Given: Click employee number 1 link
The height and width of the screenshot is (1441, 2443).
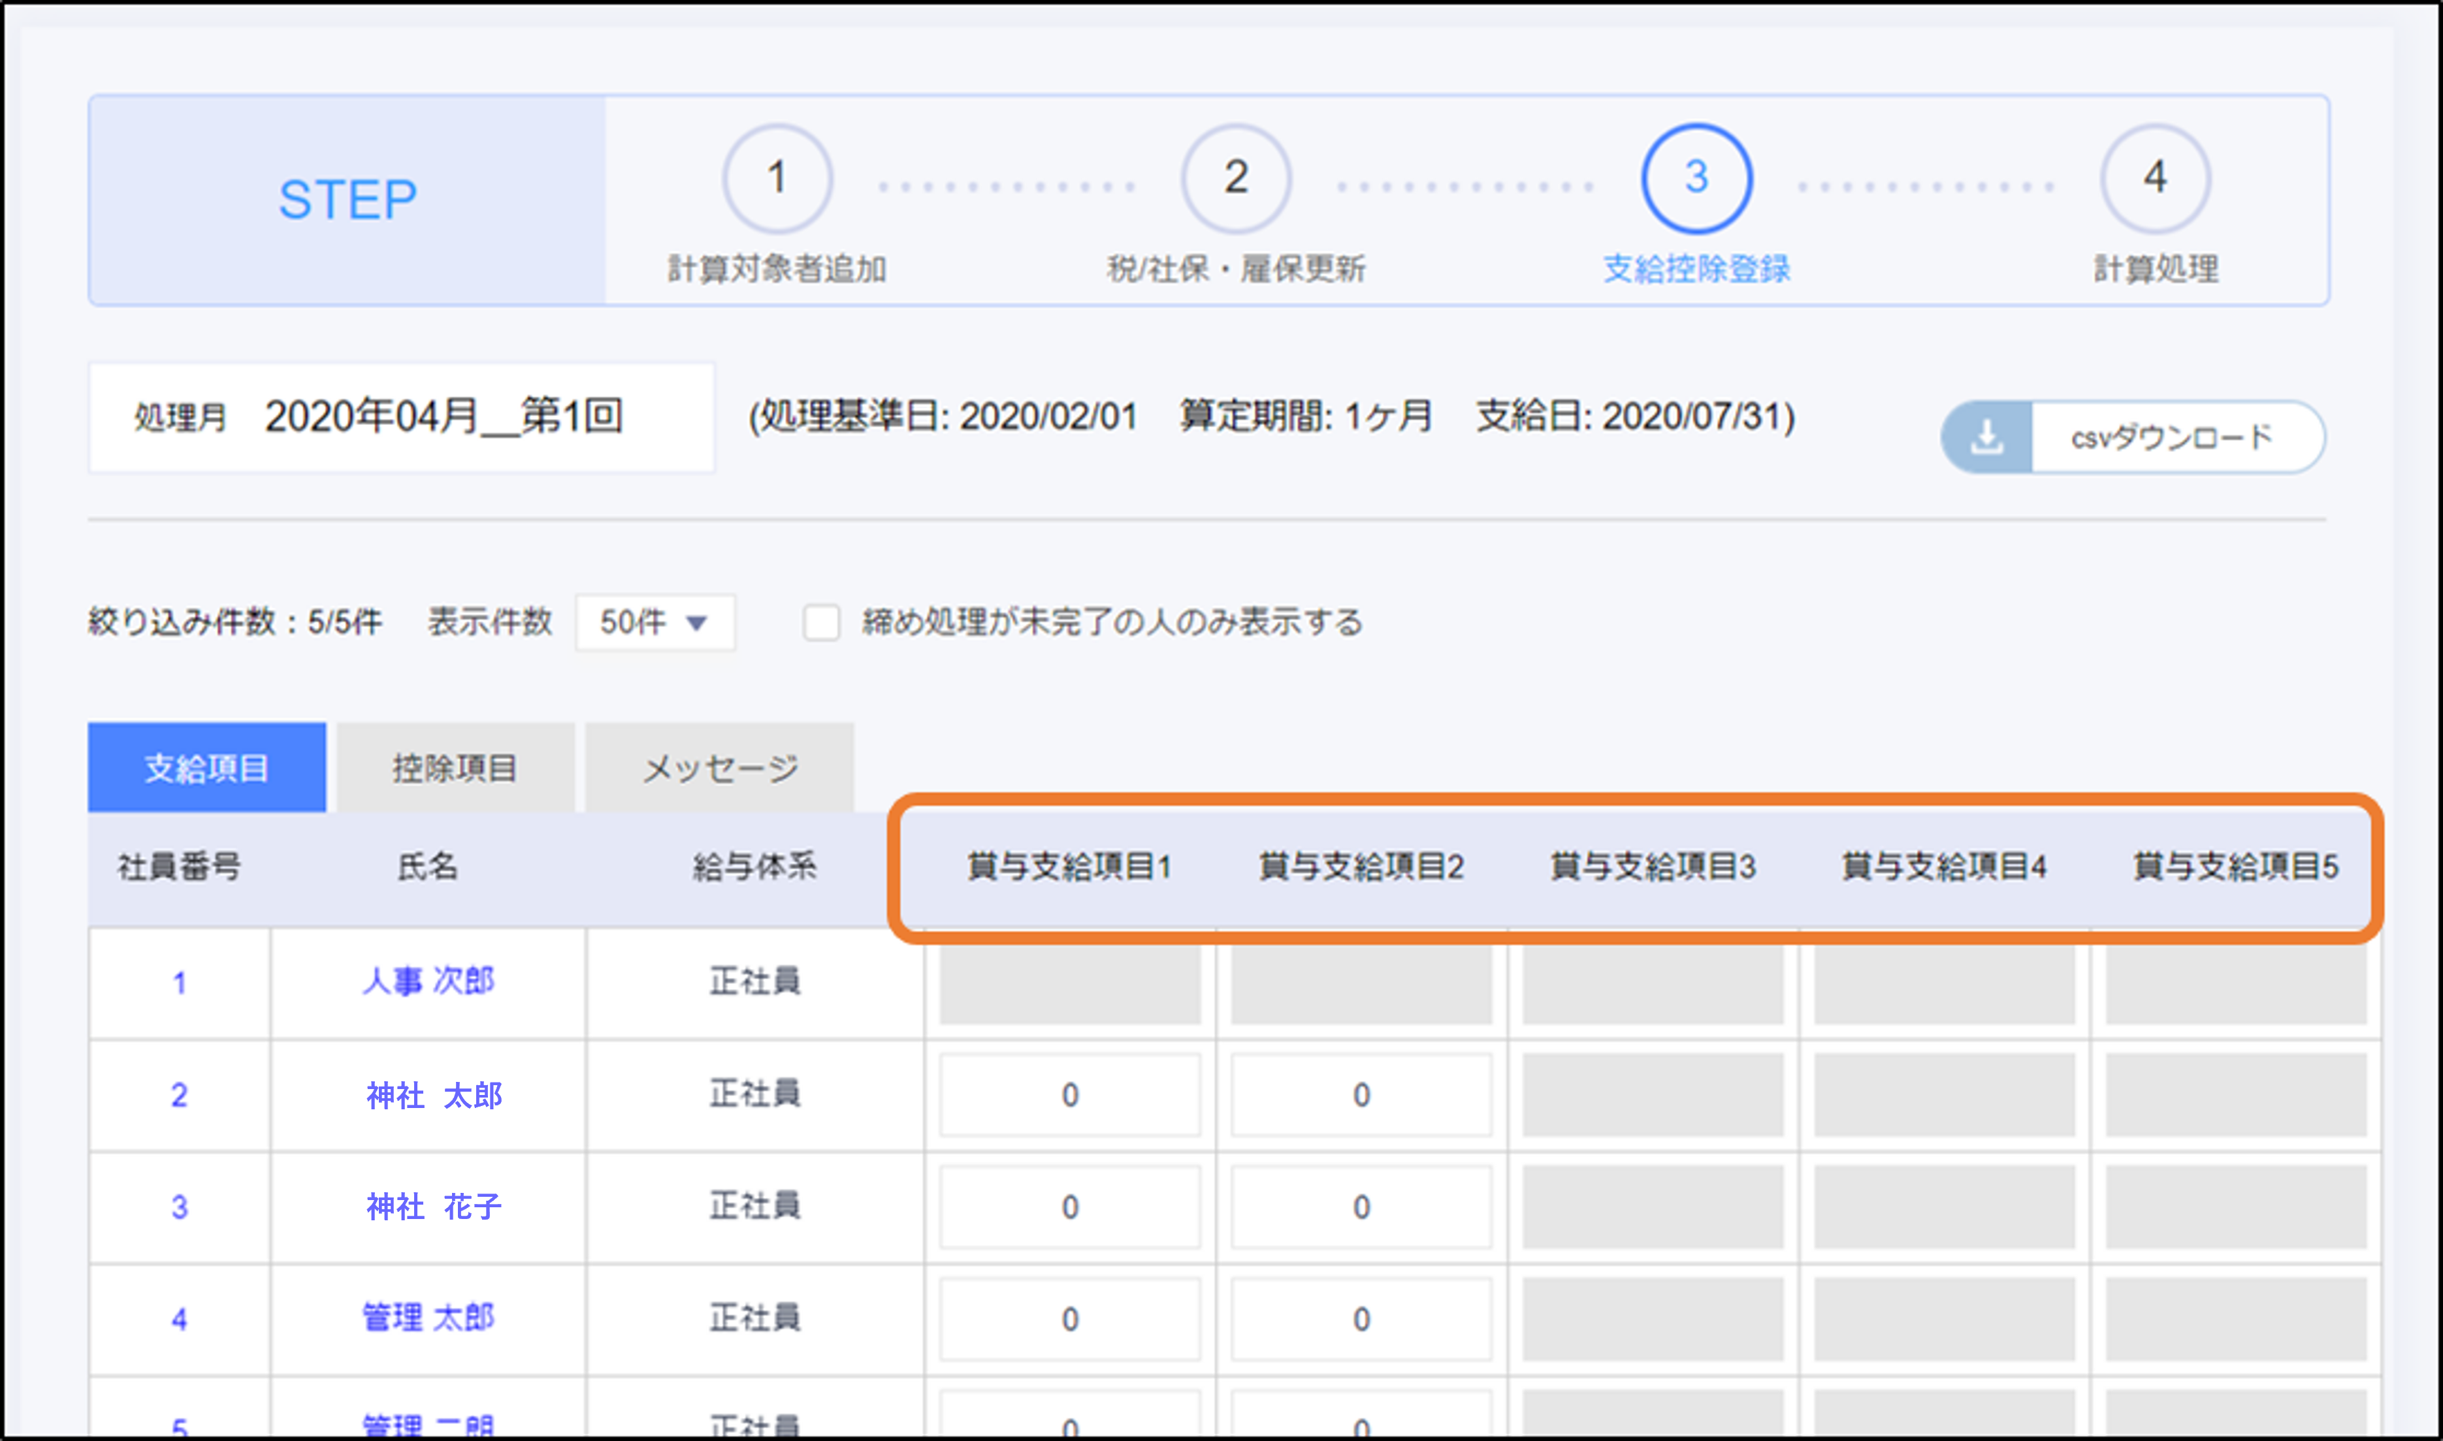Looking at the screenshot, I should tap(179, 984).
